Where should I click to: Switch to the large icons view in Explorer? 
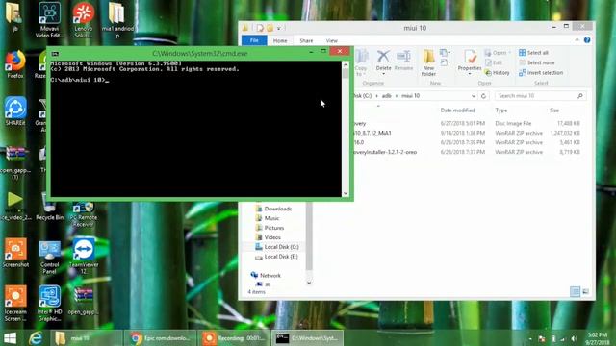tap(585, 291)
